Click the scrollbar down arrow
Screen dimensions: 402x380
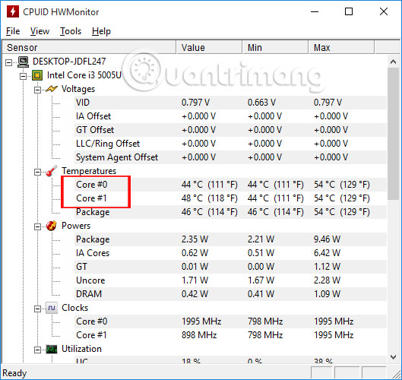pyautogui.click(x=394, y=356)
